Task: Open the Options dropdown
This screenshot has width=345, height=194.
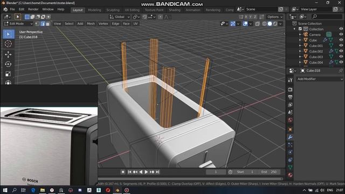Action: [x=275, y=17]
